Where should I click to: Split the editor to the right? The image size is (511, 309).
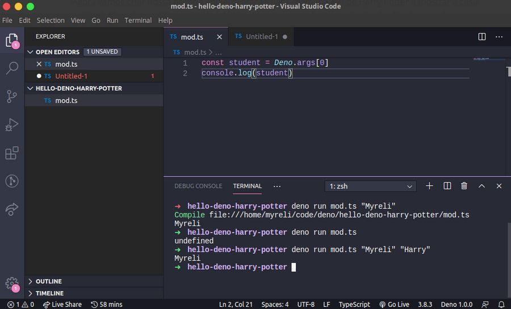click(x=481, y=36)
